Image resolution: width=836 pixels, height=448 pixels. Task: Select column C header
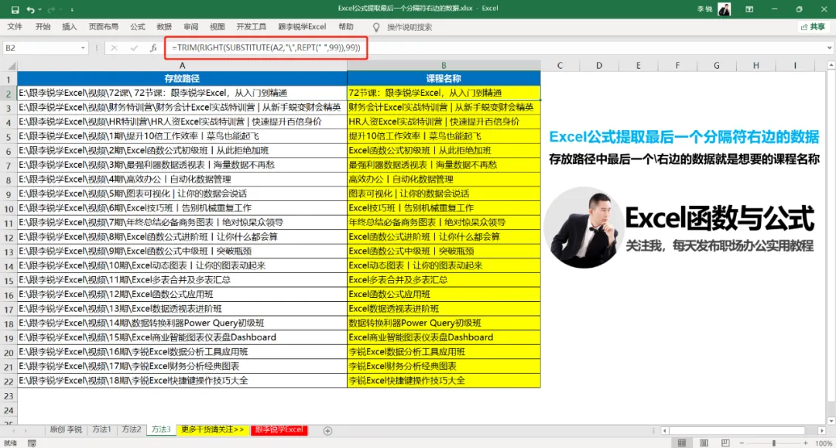point(560,66)
